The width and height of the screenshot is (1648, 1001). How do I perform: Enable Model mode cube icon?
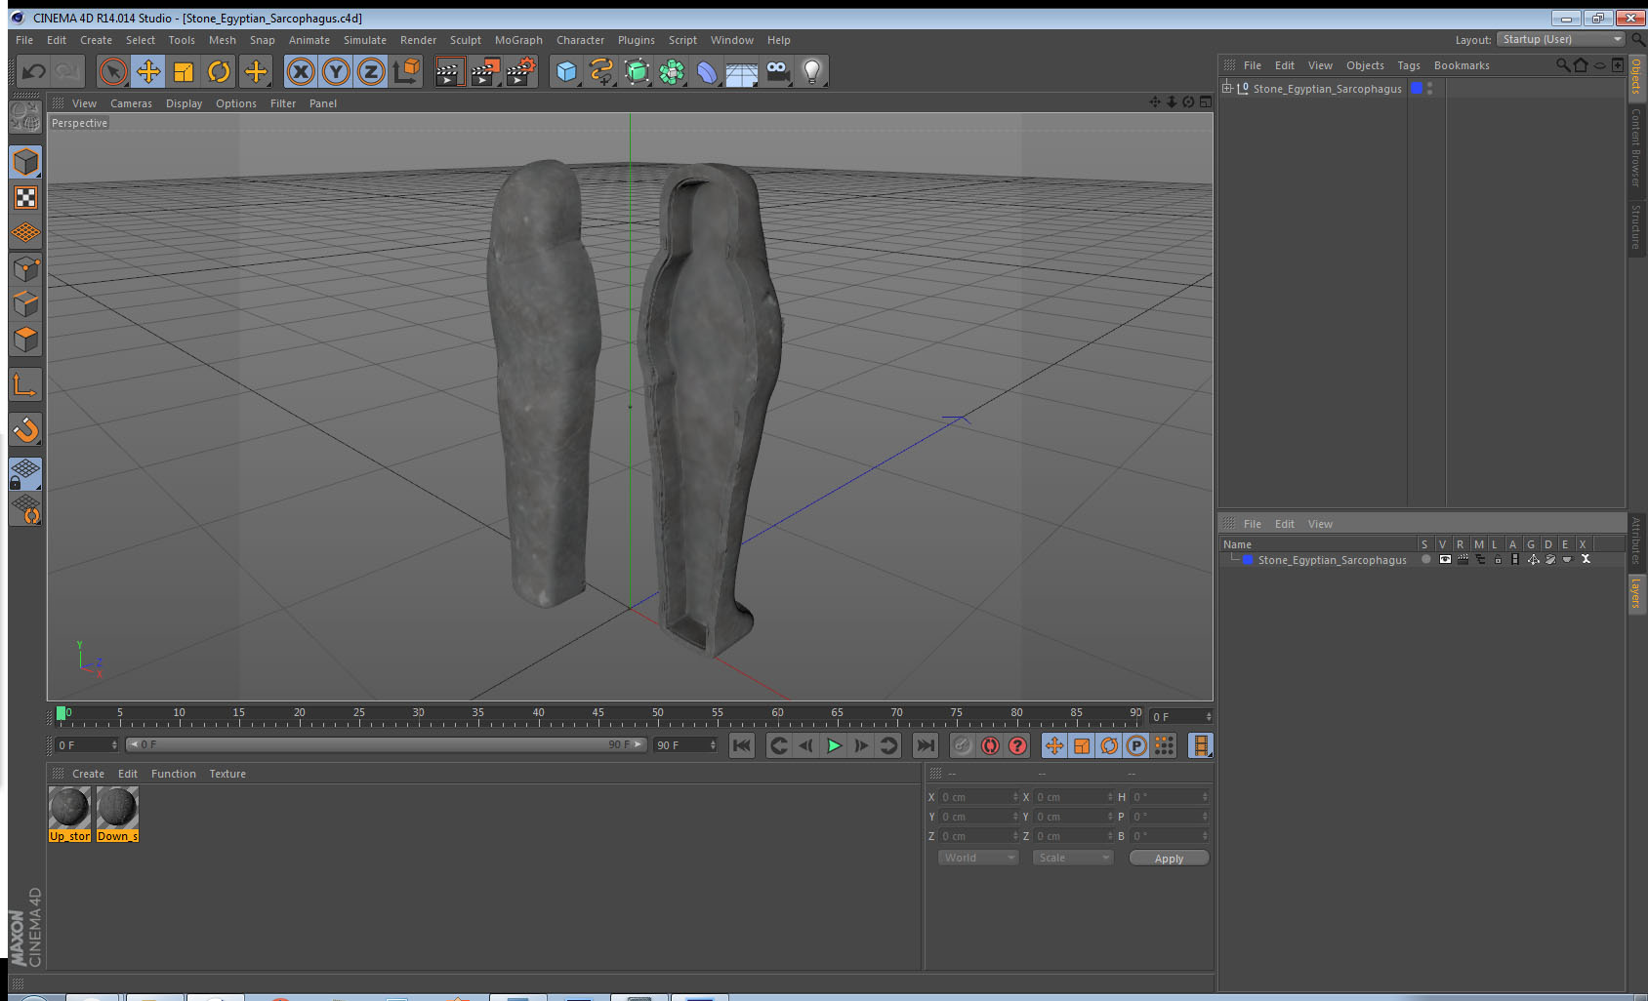pyautogui.click(x=25, y=162)
